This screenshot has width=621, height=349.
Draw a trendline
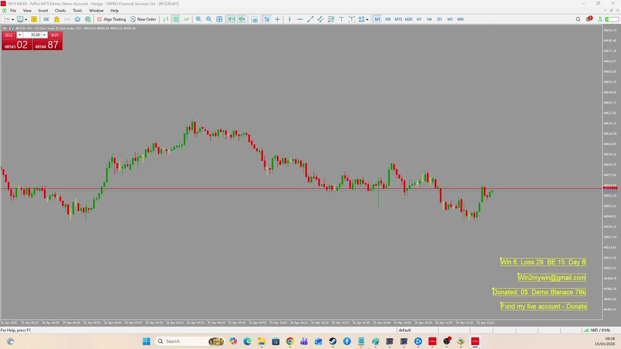pyautogui.click(x=310, y=19)
